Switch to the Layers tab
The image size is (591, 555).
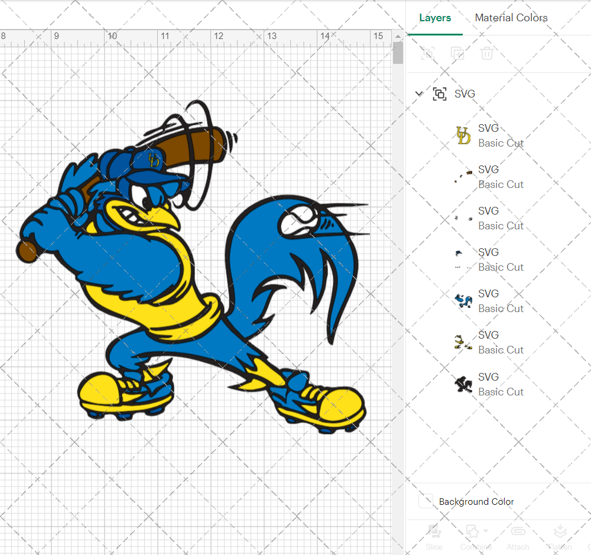tap(435, 18)
